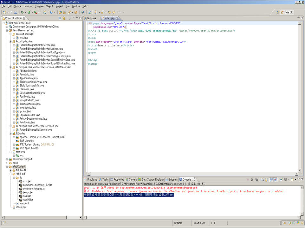Click the editor's horizontal scrollbar

pos(190,174)
